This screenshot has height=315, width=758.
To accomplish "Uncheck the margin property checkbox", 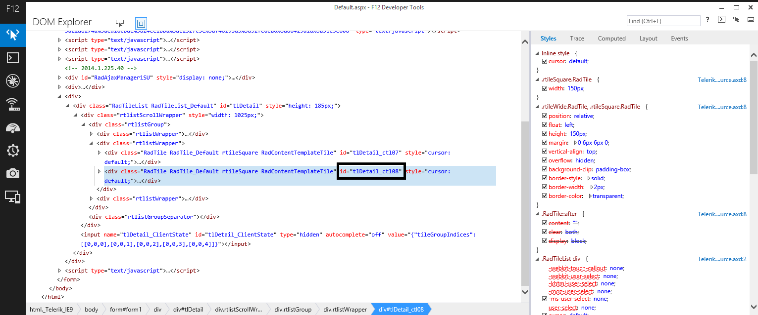I will pos(545,143).
